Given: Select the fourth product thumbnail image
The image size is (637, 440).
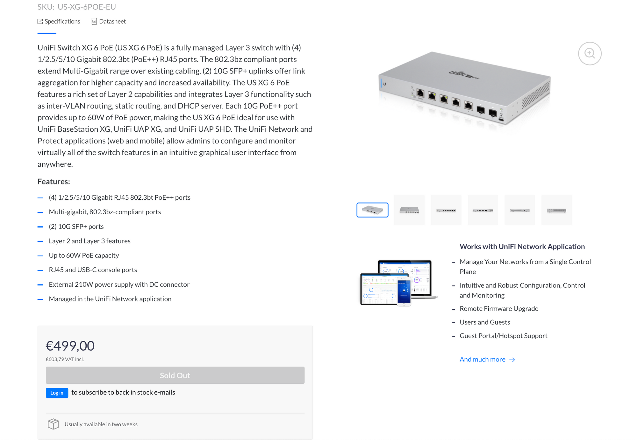Looking at the screenshot, I should [x=483, y=210].
